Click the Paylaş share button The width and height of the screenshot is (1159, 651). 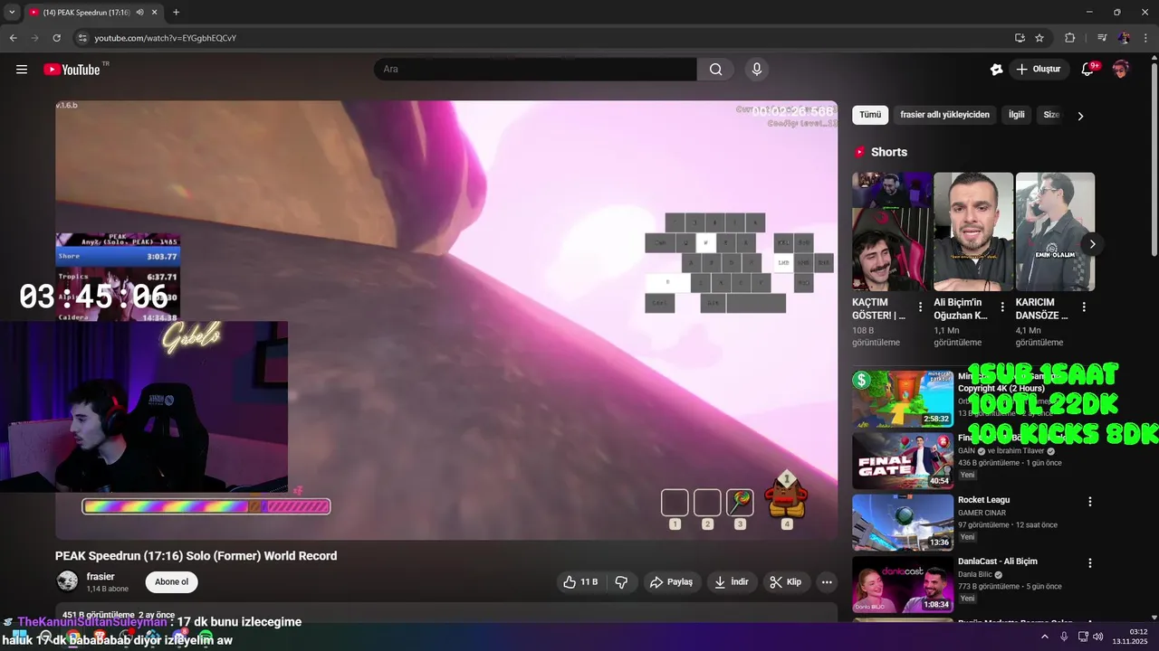[672, 582]
